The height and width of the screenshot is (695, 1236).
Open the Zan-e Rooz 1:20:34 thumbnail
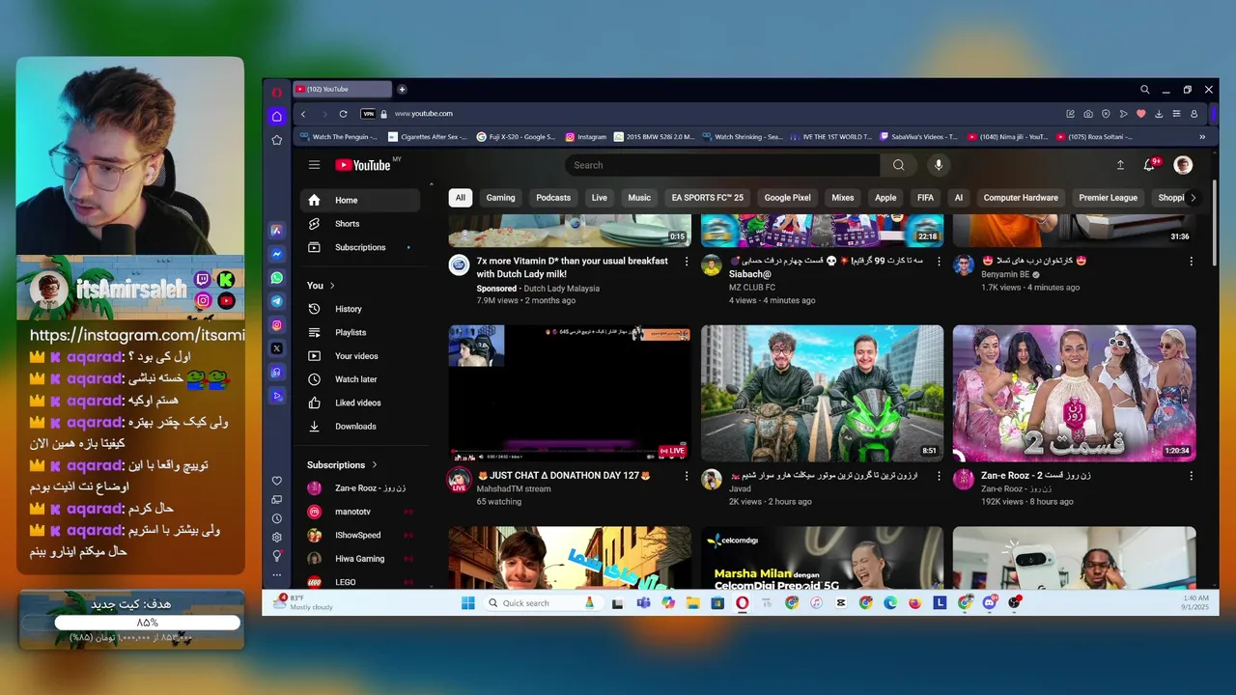click(1074, 393)
